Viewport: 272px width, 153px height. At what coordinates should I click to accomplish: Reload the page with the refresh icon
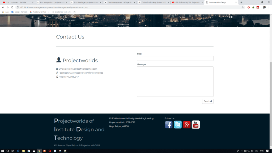pos(12,7)
